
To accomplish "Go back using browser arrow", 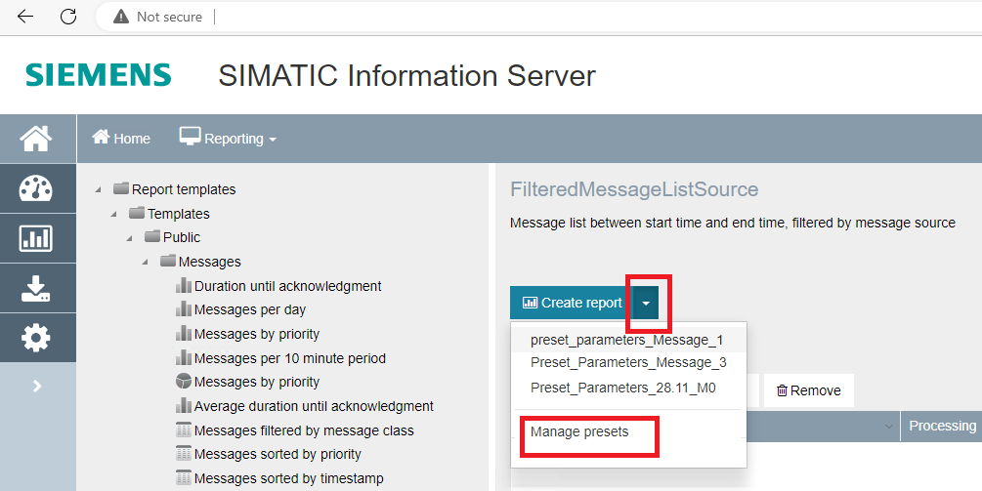I will [25, 17].
